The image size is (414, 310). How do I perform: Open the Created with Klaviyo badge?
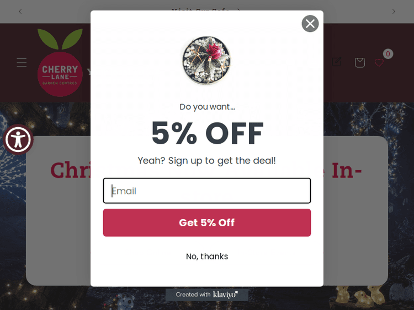tap(207, 295)
